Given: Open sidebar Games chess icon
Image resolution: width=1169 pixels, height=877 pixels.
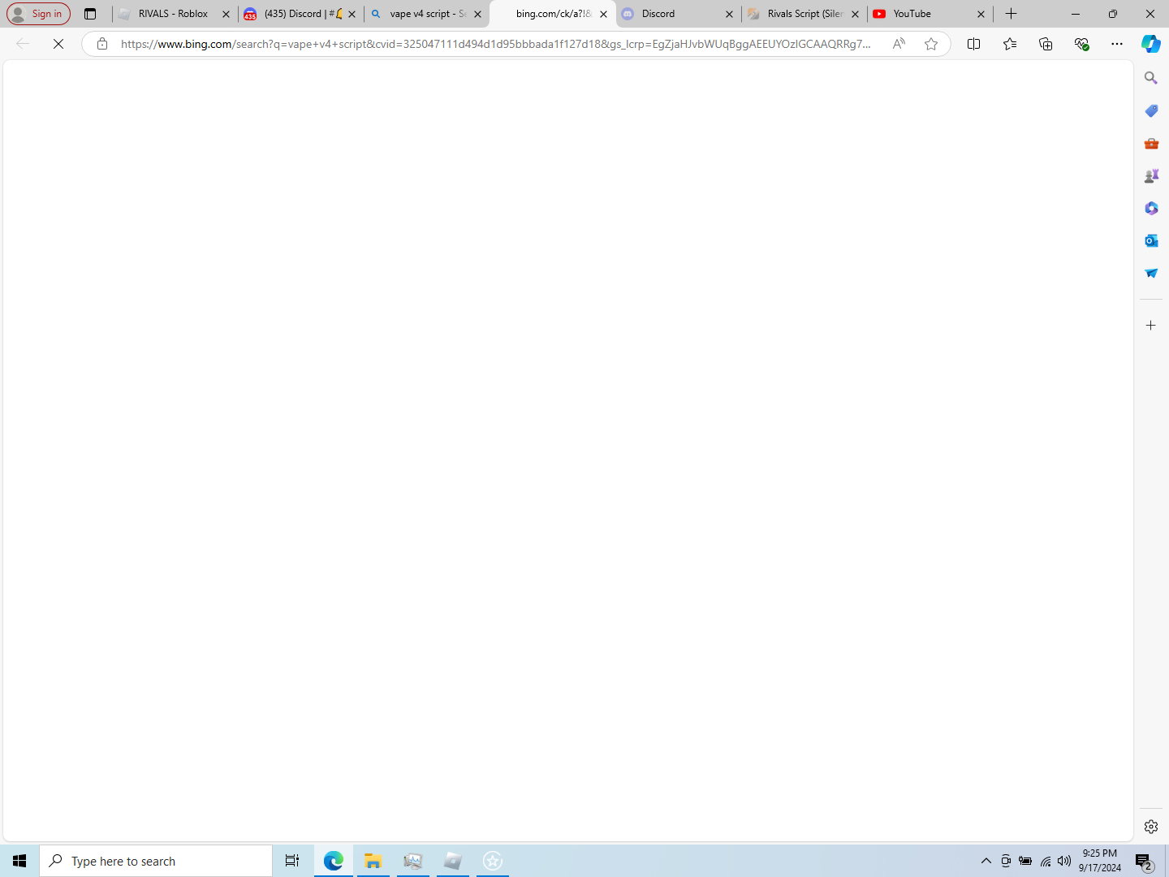Looking at the screenshot, I should 1151,175.
